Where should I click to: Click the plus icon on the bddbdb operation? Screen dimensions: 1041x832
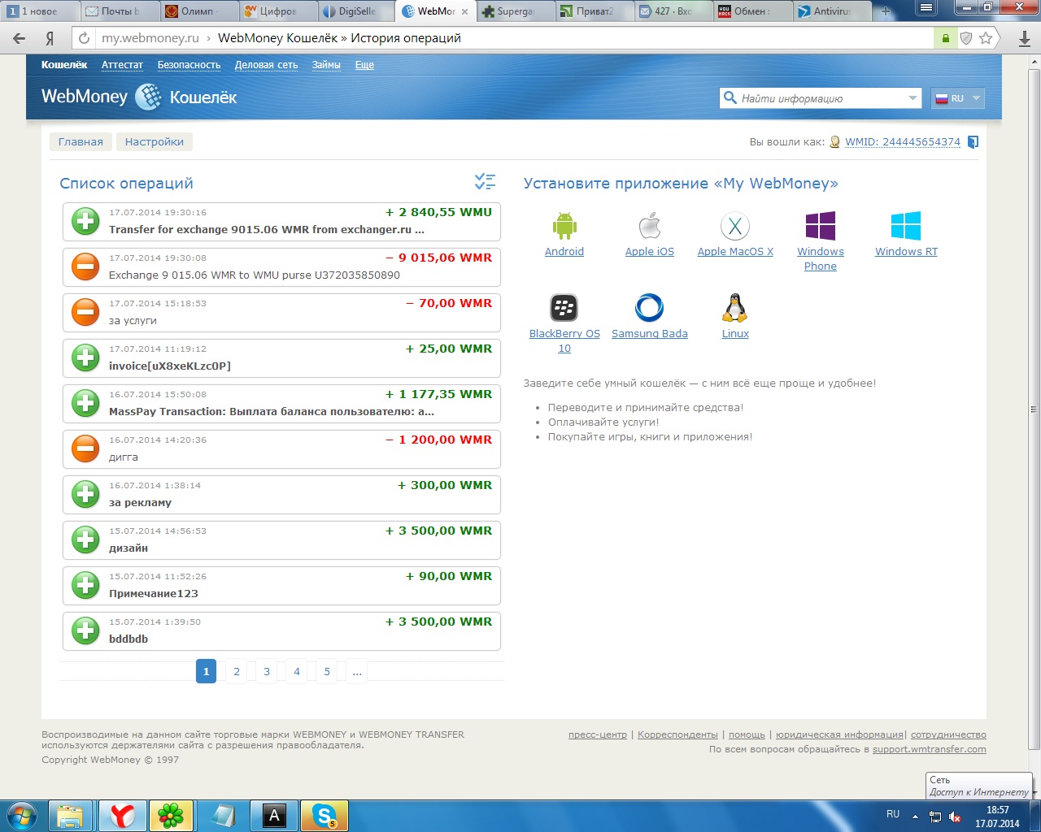tap(85, 630)
